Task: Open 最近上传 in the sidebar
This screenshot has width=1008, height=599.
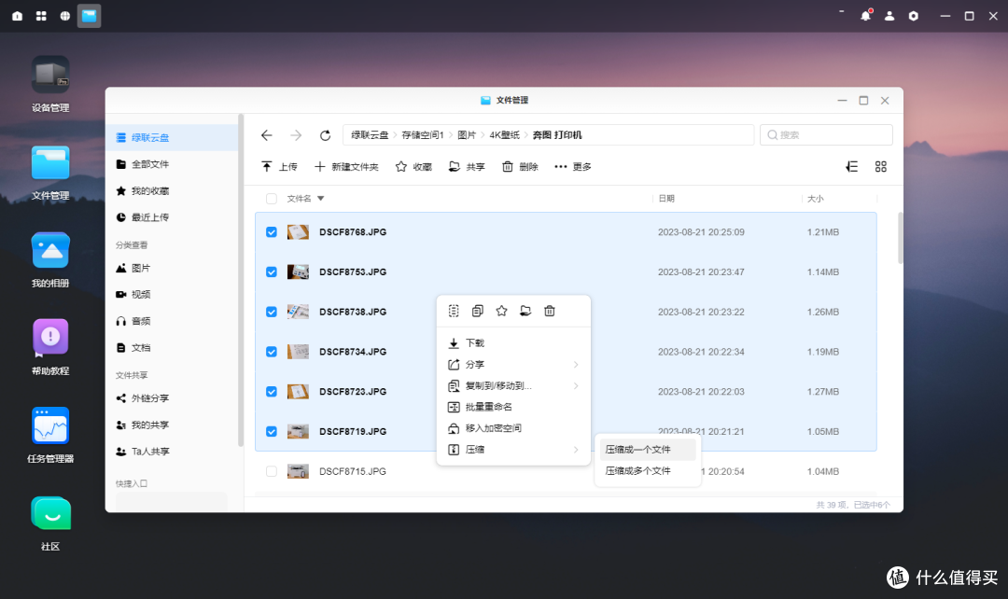Action: (x=172, y=217)
